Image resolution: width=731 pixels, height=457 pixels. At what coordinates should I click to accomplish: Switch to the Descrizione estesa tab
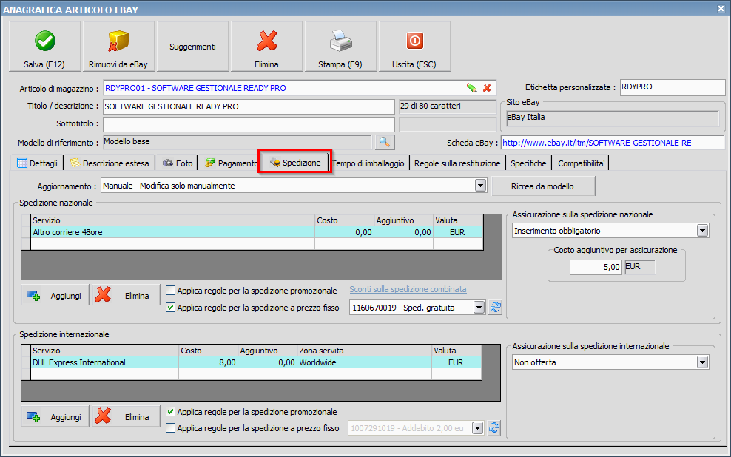coord(110,163)
